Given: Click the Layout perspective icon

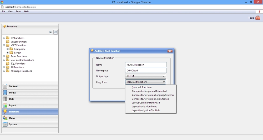Looking at the screenshot, I should [x=5, y=105].
